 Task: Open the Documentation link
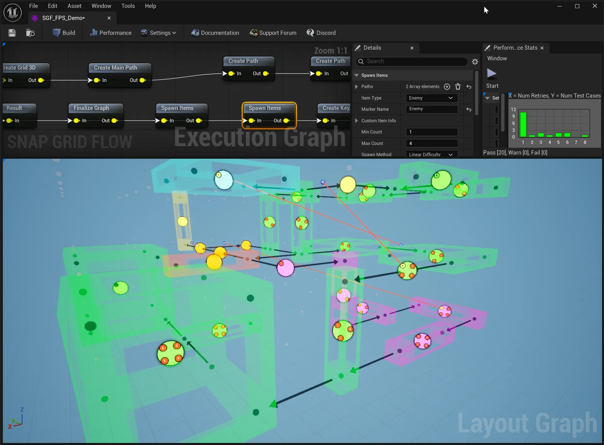[215, 33]
